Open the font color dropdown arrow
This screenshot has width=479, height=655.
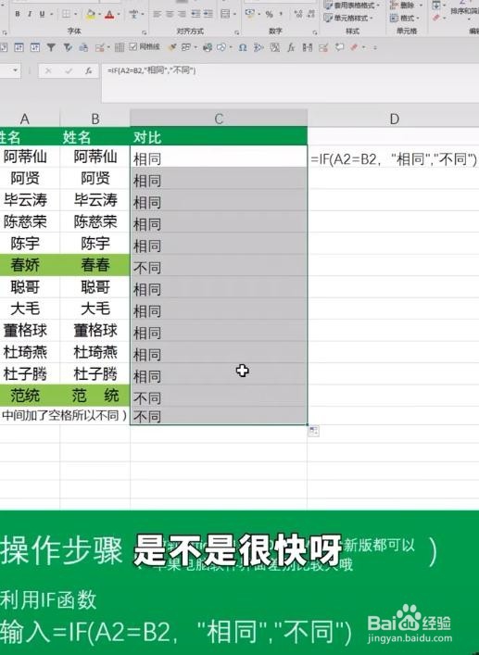click(x=119, y=15)
